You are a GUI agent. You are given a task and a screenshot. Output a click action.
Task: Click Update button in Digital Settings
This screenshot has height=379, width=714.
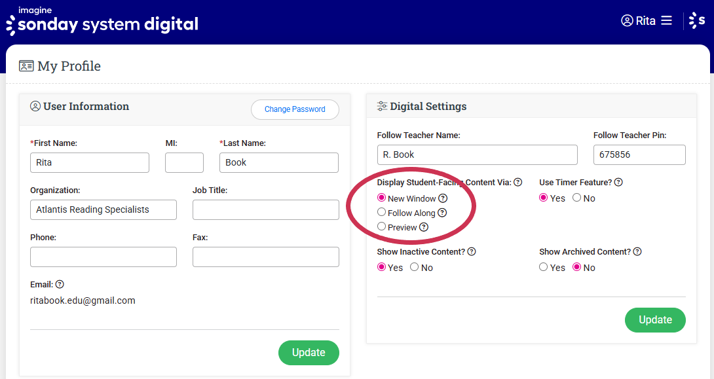coord(655,320)
